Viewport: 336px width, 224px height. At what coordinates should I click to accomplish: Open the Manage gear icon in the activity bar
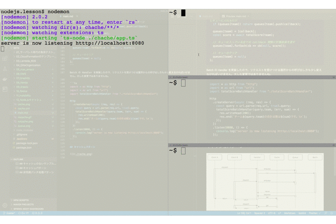point(5,205)
